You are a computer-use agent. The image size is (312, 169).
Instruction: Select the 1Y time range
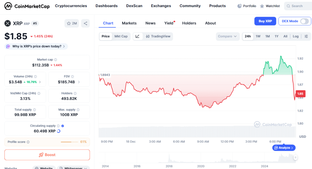tap(277, 36)
